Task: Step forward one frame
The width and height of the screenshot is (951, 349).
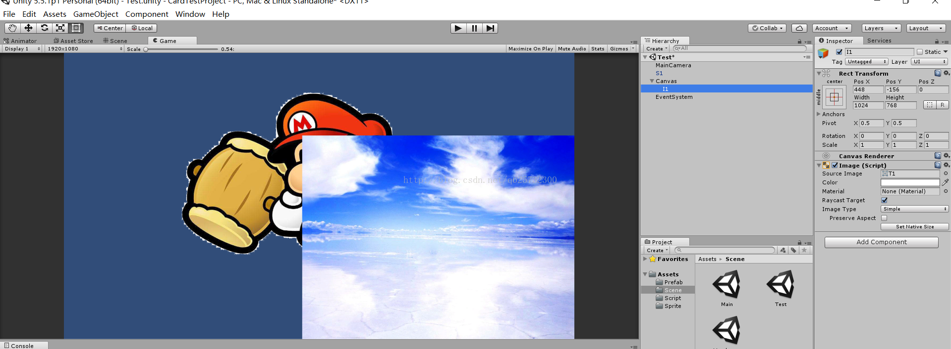Action: (490, 28)
